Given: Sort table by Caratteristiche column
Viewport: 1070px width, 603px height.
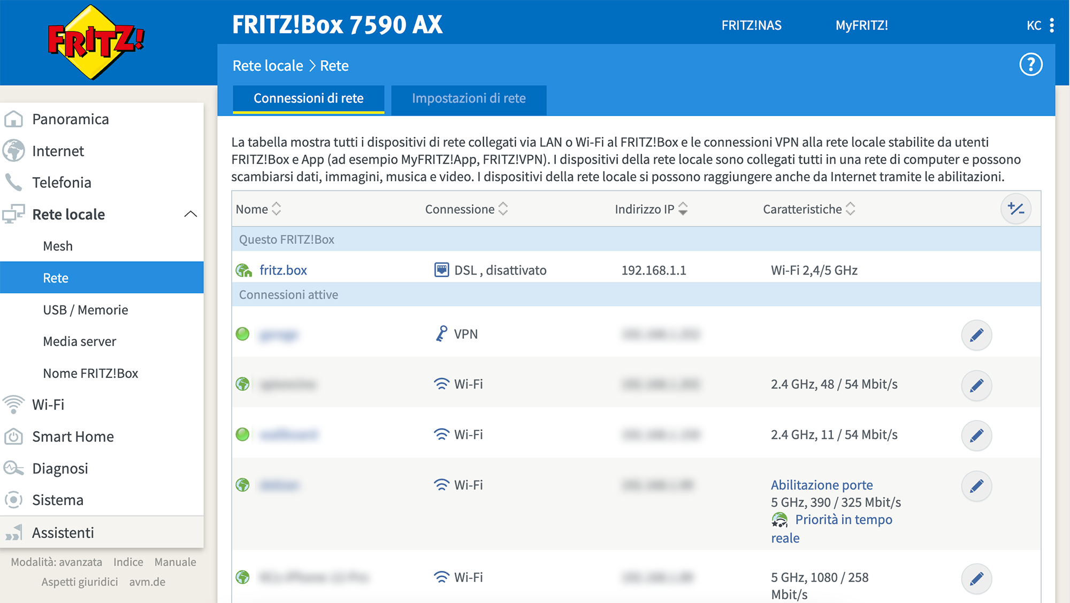Looking at the screenshot, I should click(809, 209).
